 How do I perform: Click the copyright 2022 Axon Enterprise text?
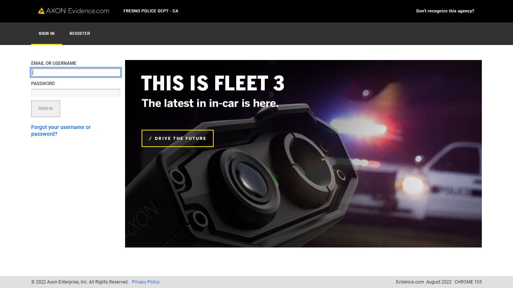(80, 282)
